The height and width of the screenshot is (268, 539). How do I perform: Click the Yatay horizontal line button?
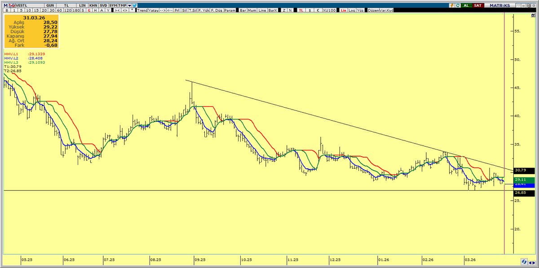tap(153, 10)
